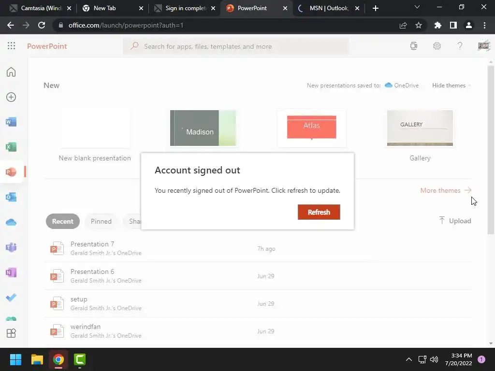The height and width of the screenshot is (371, 495).
Task: Click the OneDrive save location link
Action: 402,86
